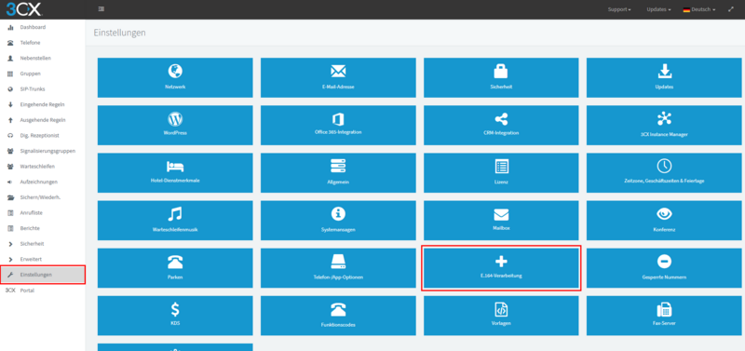Open the Mailbox tile
Viewport: 745px width, 351px height.
501,221
